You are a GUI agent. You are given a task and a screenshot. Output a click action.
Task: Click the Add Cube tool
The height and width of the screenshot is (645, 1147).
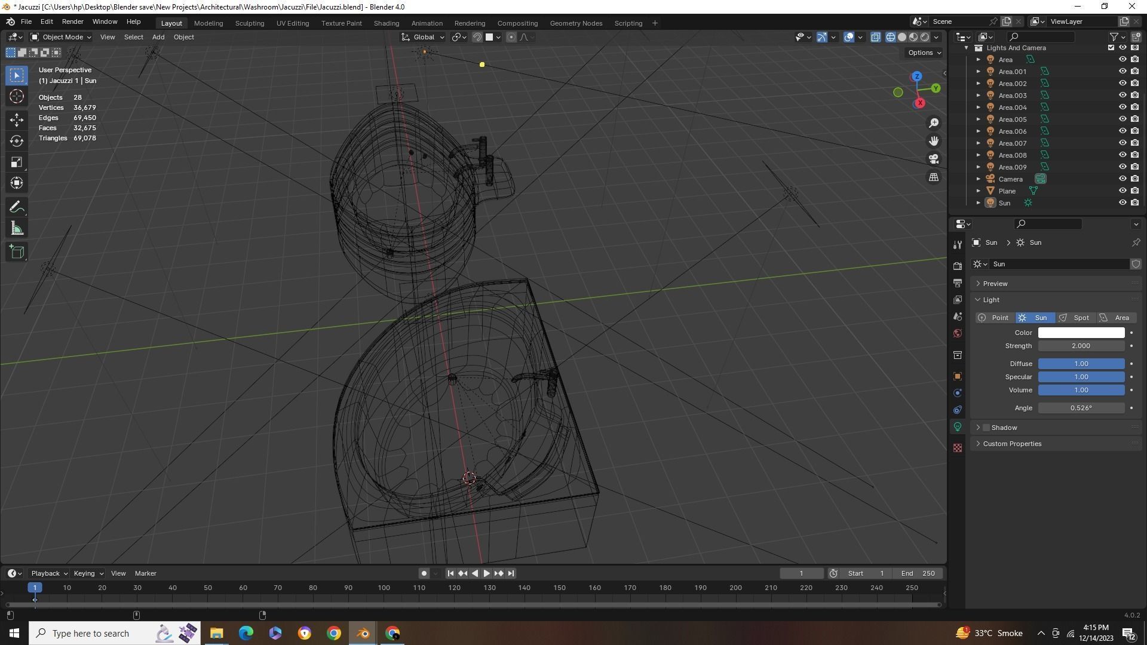click(x=17, y=251)
